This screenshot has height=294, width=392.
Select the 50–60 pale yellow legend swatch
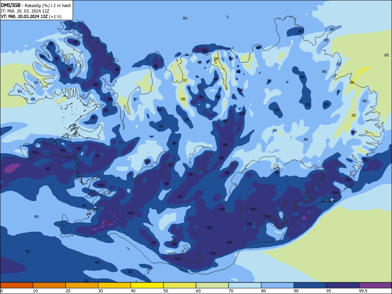[x=180, y=285]
